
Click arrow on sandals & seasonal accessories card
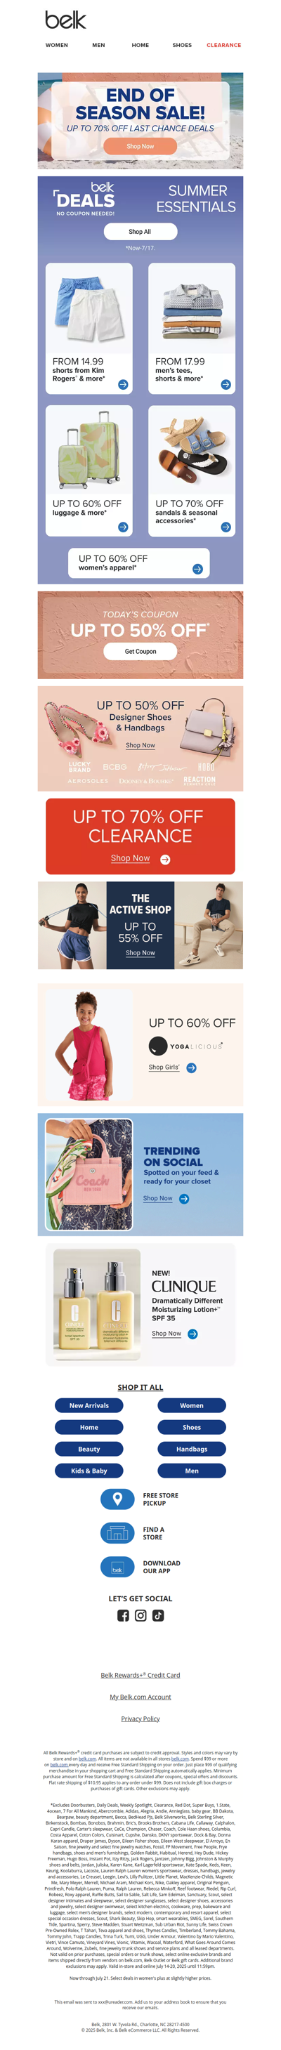pos(226,526)
